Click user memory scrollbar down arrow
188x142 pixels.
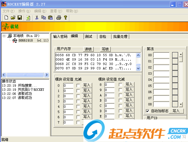(x=138, y=69)
